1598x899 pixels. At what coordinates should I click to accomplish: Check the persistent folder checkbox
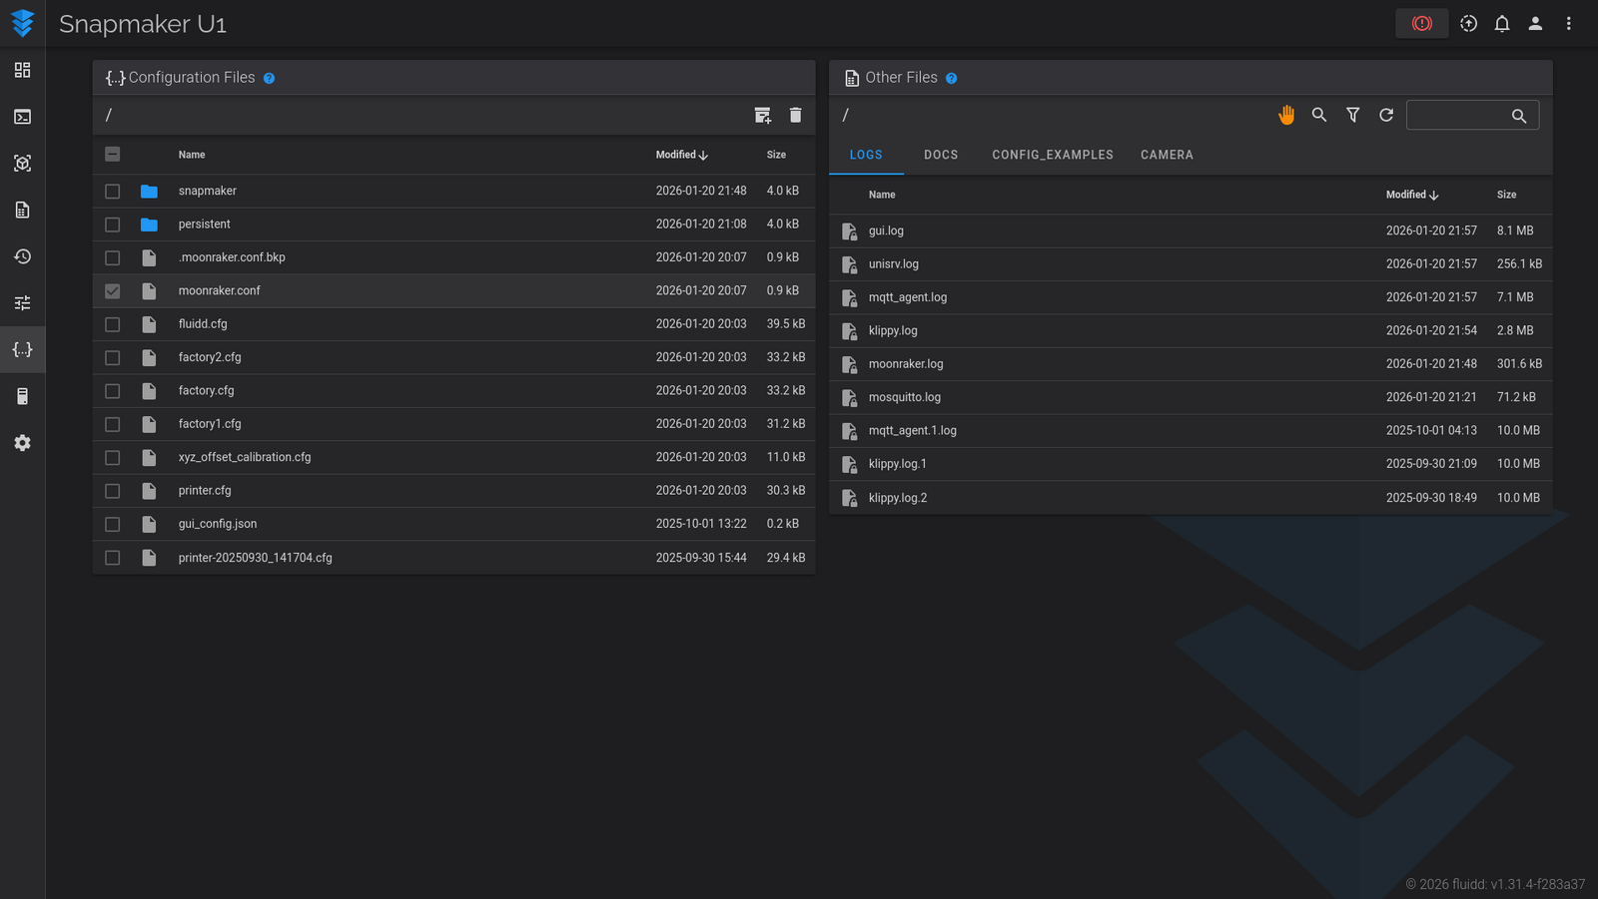(x=113, y=225)
